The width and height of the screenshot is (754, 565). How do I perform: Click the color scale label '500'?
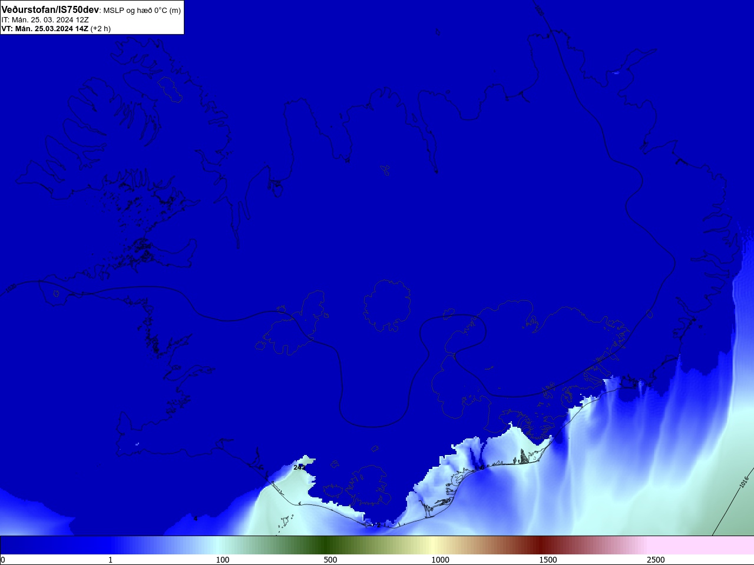click(330, 560)
